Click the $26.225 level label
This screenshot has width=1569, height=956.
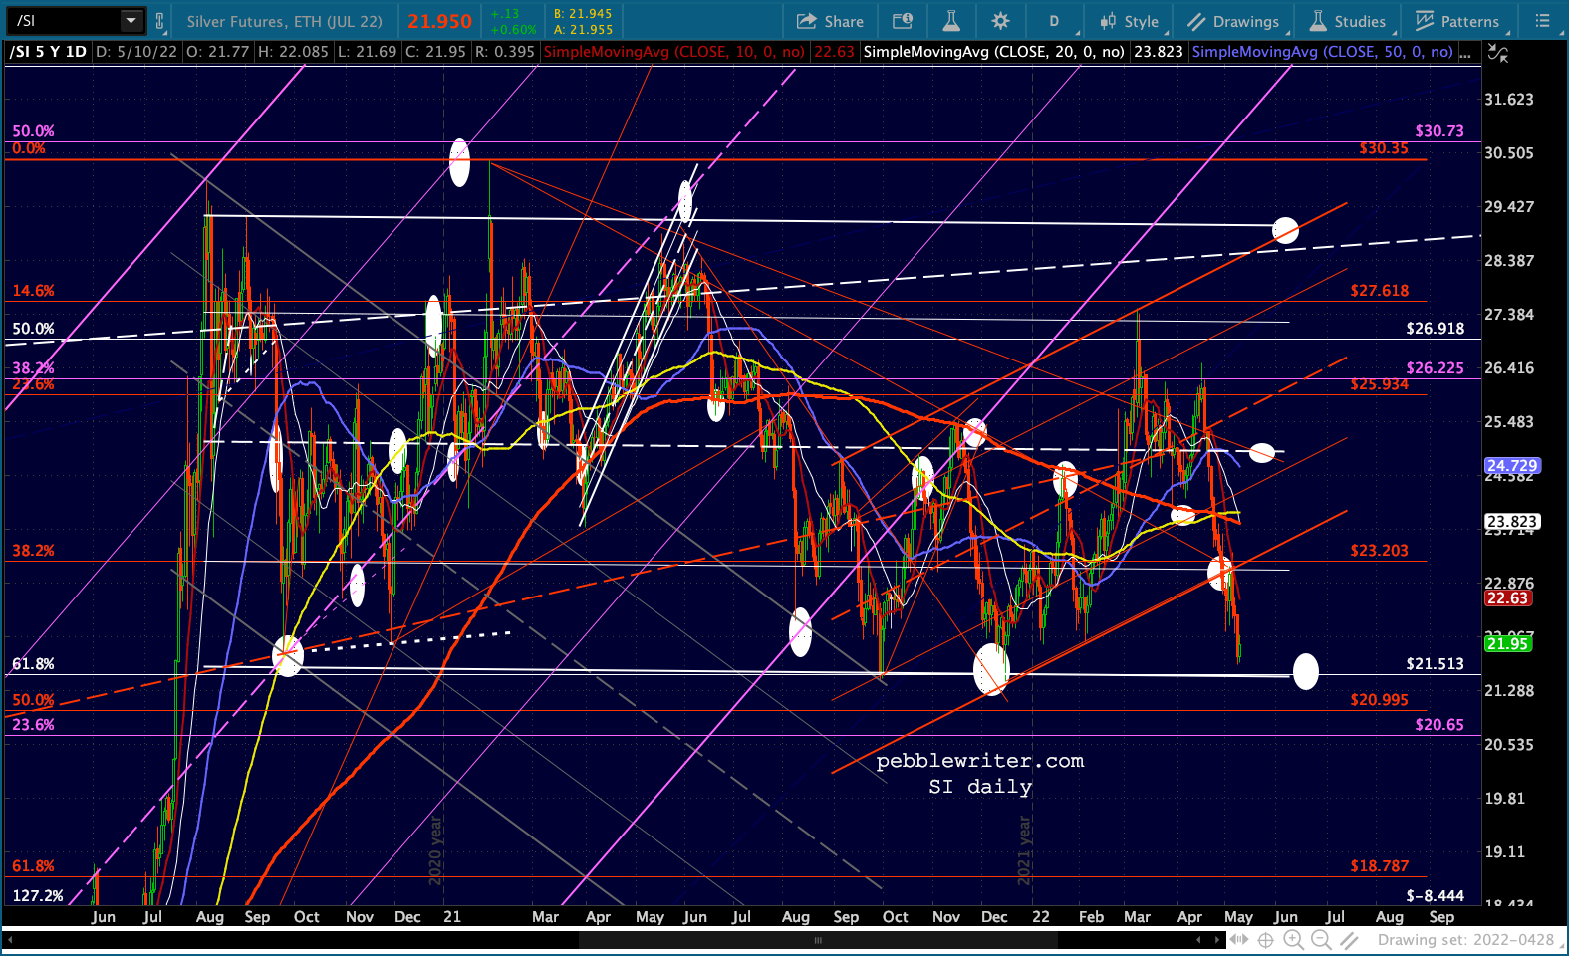coord(1436,368)
